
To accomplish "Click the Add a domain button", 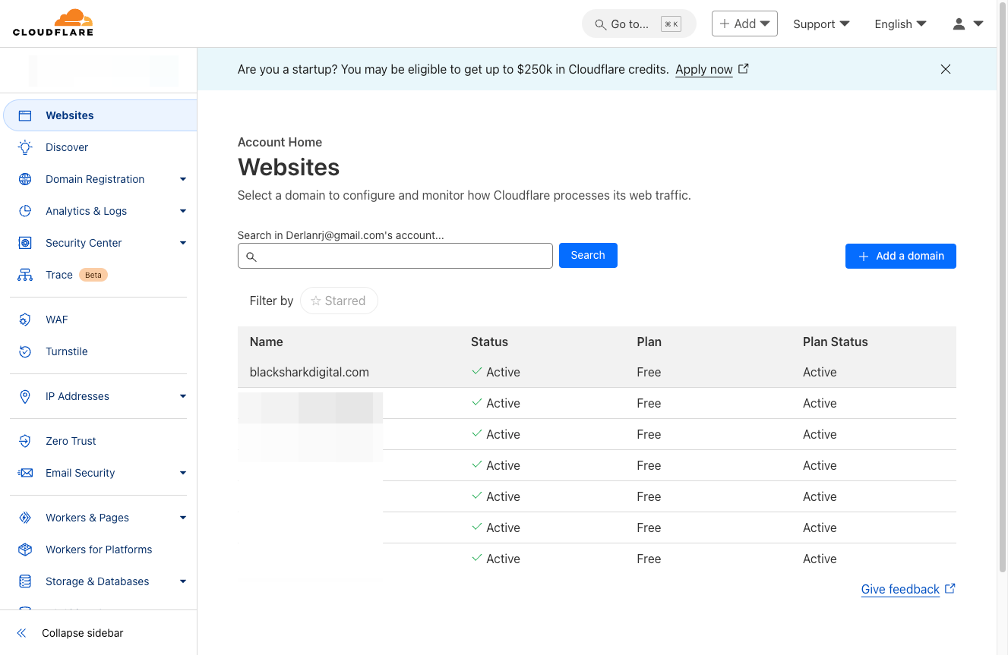I will 900,256.
